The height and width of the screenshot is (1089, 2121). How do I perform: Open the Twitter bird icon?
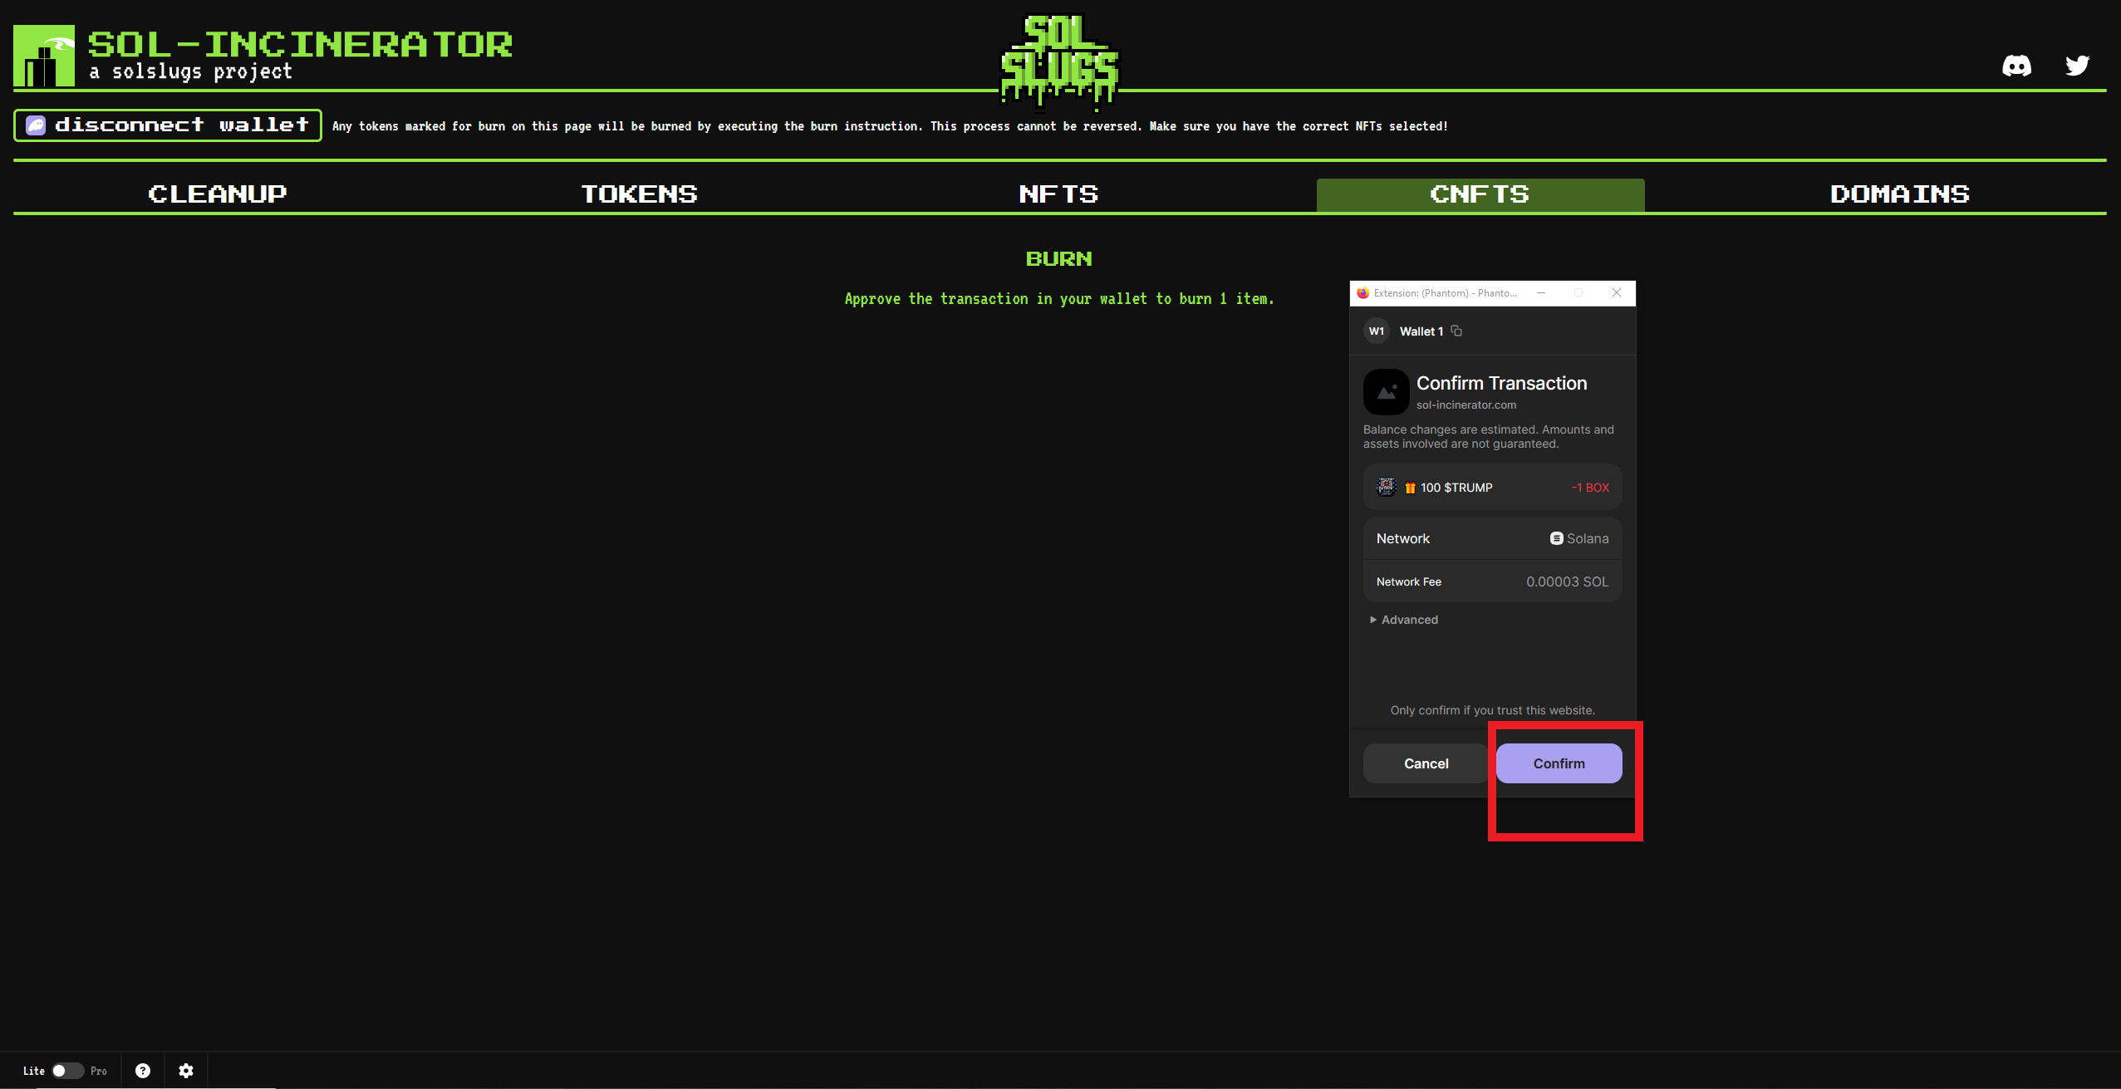(x=2077, y=66)
